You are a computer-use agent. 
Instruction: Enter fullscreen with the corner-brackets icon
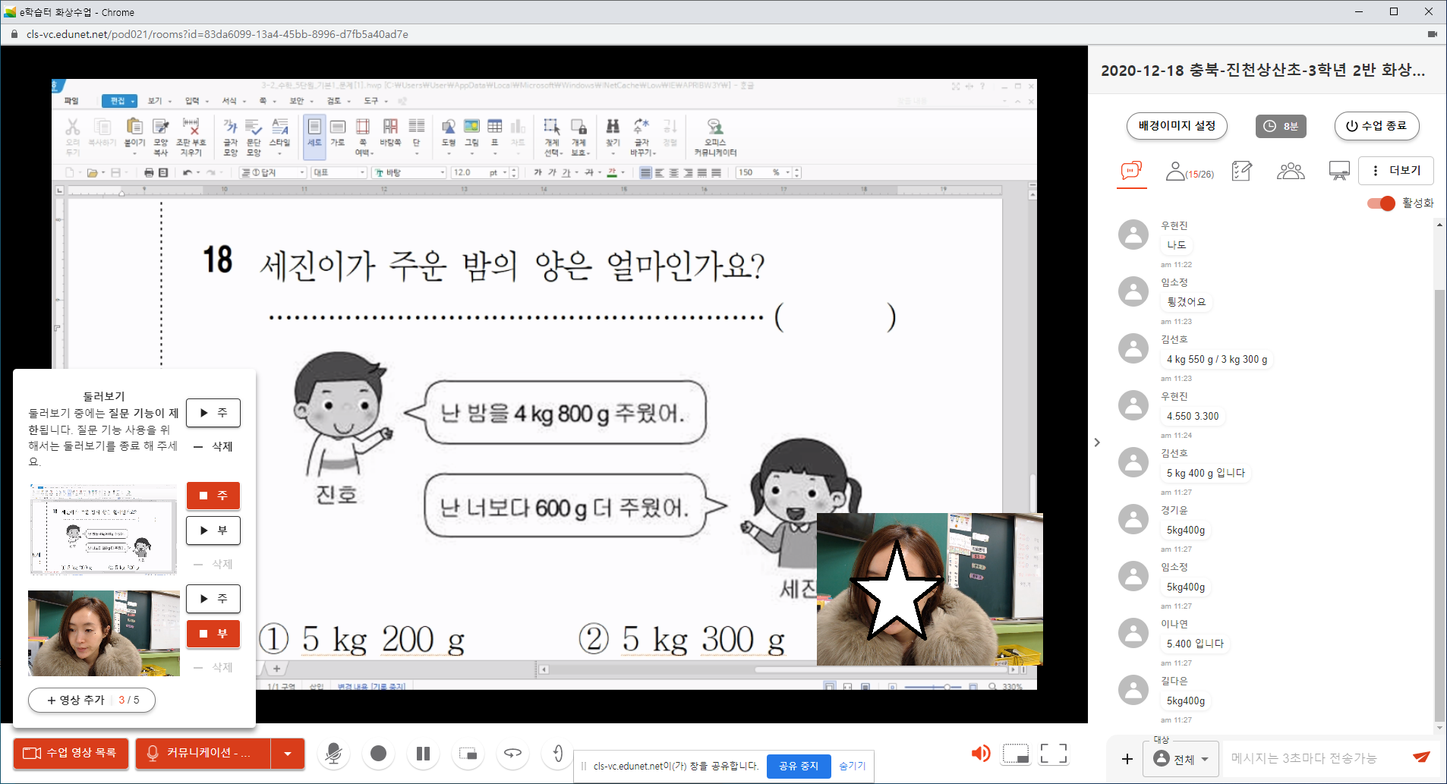click(x=1054, y=754)
